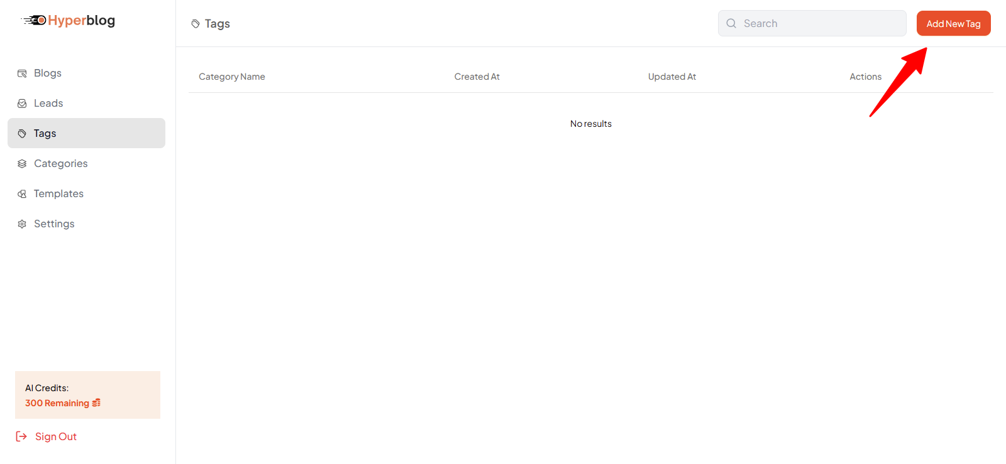Image resolution: width=1006 pixels, height=464 pixels.
Task: Click the Settings gear icon
Action: [22, 224]
